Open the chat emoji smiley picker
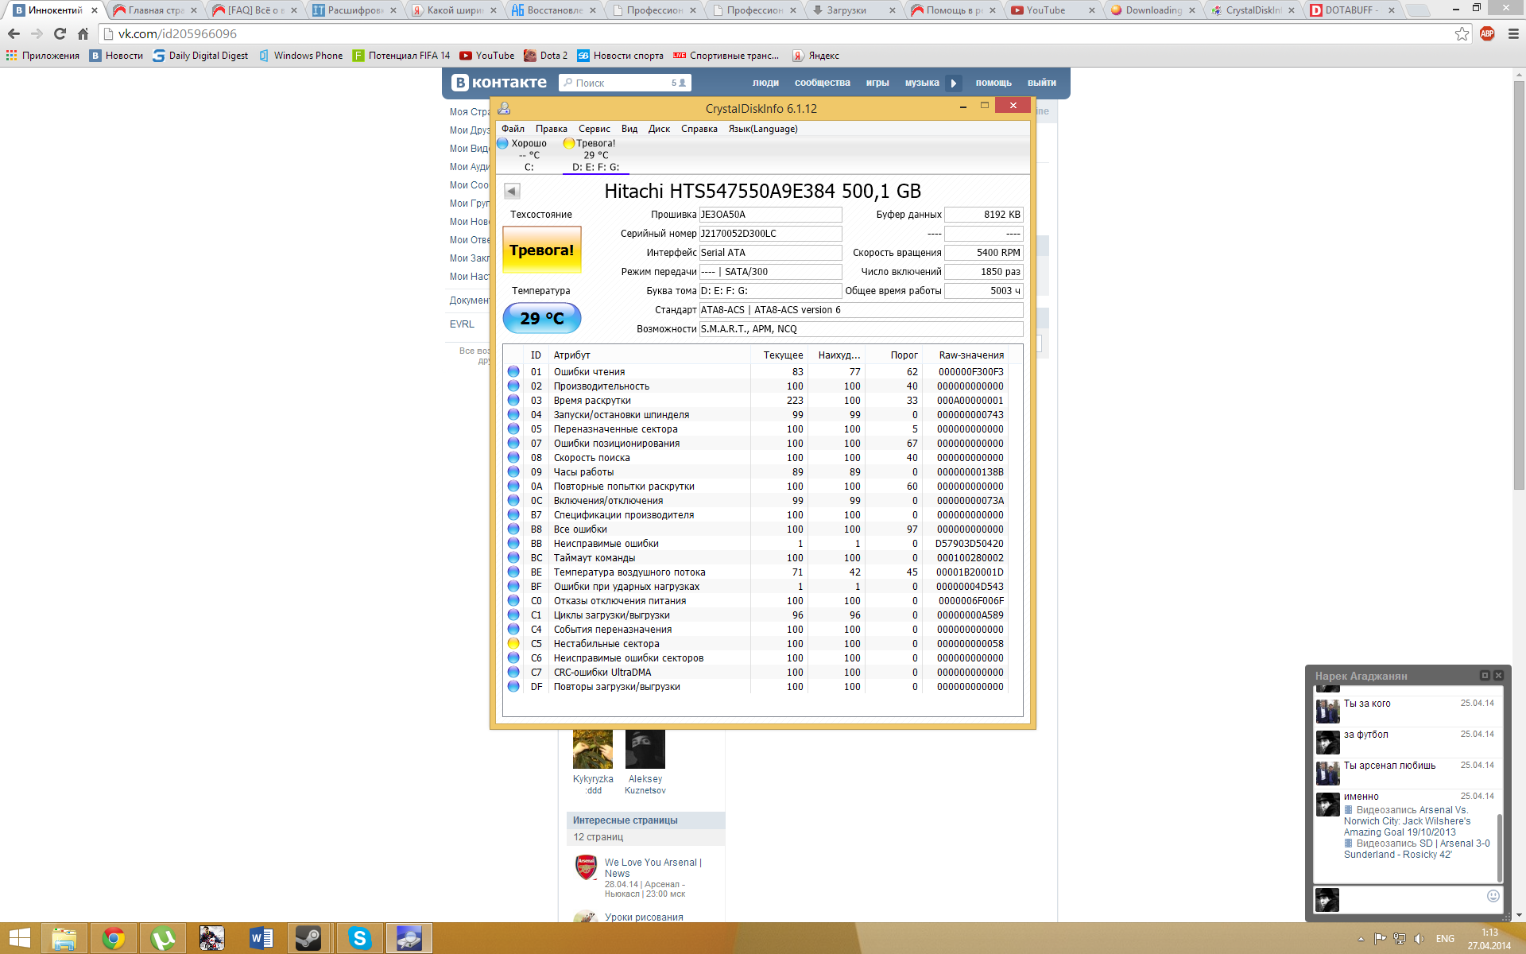The image size is (1526, 954). [1493, 896]
